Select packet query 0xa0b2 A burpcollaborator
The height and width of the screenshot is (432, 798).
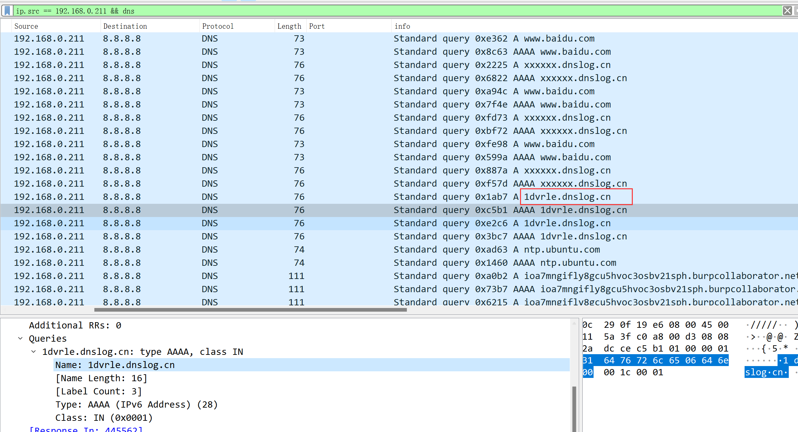(x=399, y=276)
